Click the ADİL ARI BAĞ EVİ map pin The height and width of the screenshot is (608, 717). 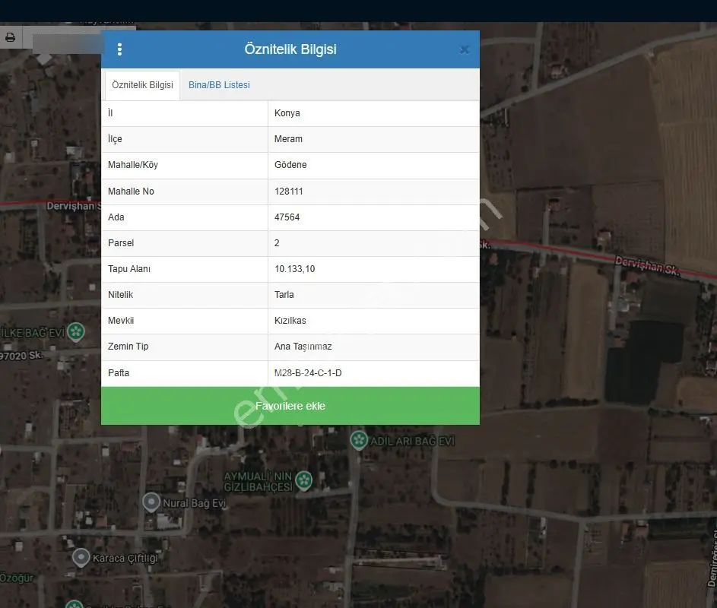pos(359,440)
